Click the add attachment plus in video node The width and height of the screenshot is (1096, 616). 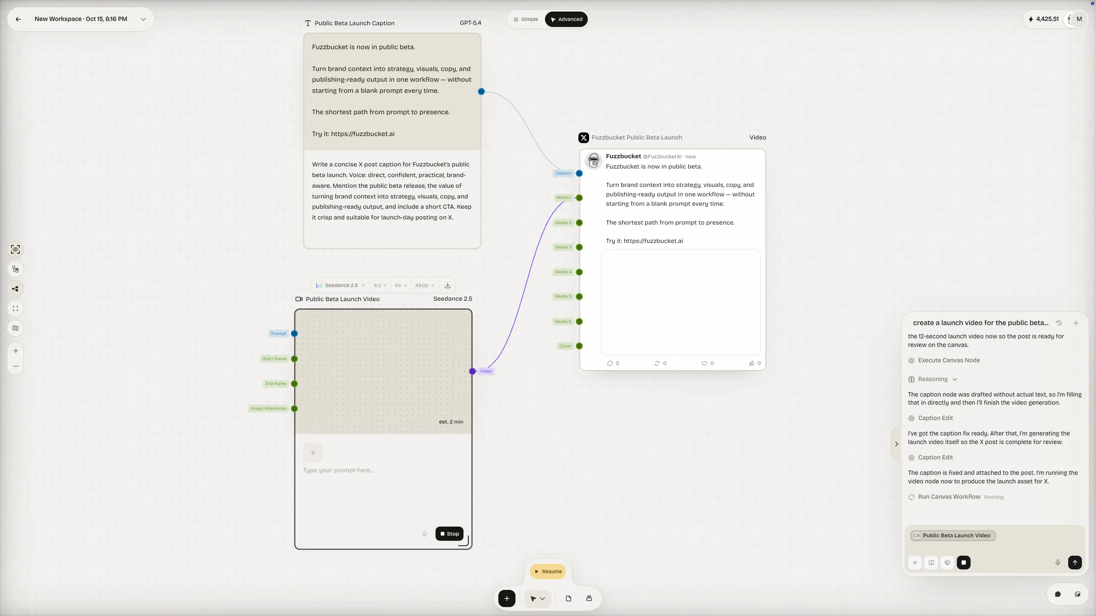click(x=313, y=453)
